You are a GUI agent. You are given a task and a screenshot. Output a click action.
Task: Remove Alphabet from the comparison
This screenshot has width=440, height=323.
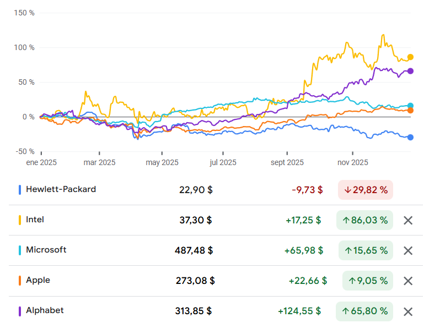pyautogui.click(x=408, y=311)
